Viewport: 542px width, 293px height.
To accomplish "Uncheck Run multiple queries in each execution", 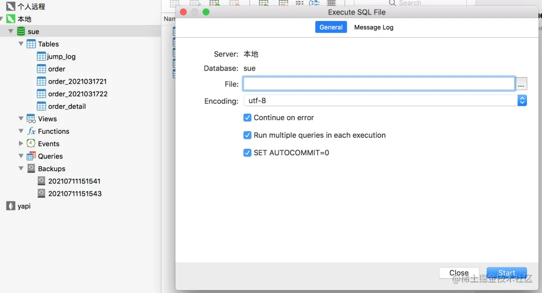I will [247, 135].
